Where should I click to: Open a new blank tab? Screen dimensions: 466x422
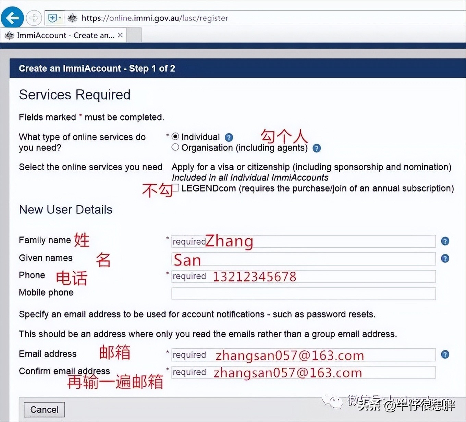(134, 35)
